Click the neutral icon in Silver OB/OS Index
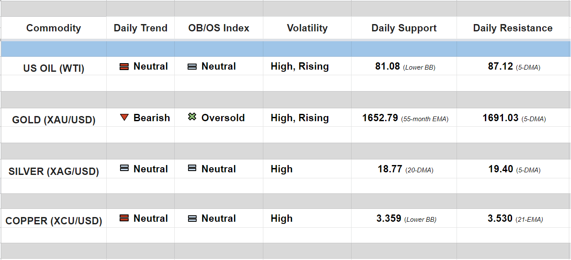 click(x=192, y=168)
